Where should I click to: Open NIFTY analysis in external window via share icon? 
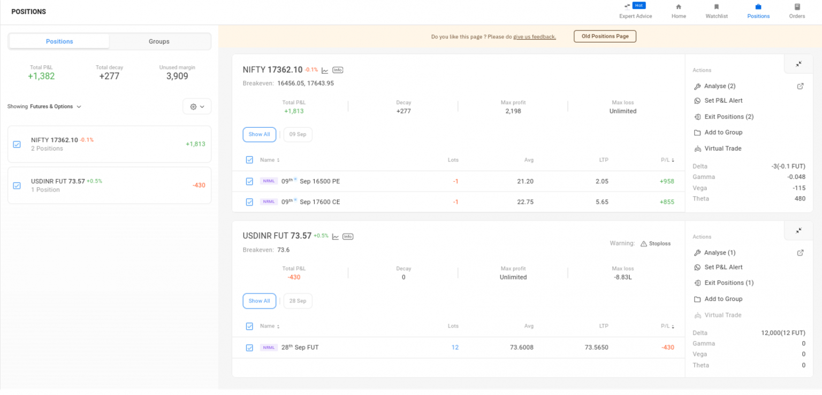coord(801,86)
